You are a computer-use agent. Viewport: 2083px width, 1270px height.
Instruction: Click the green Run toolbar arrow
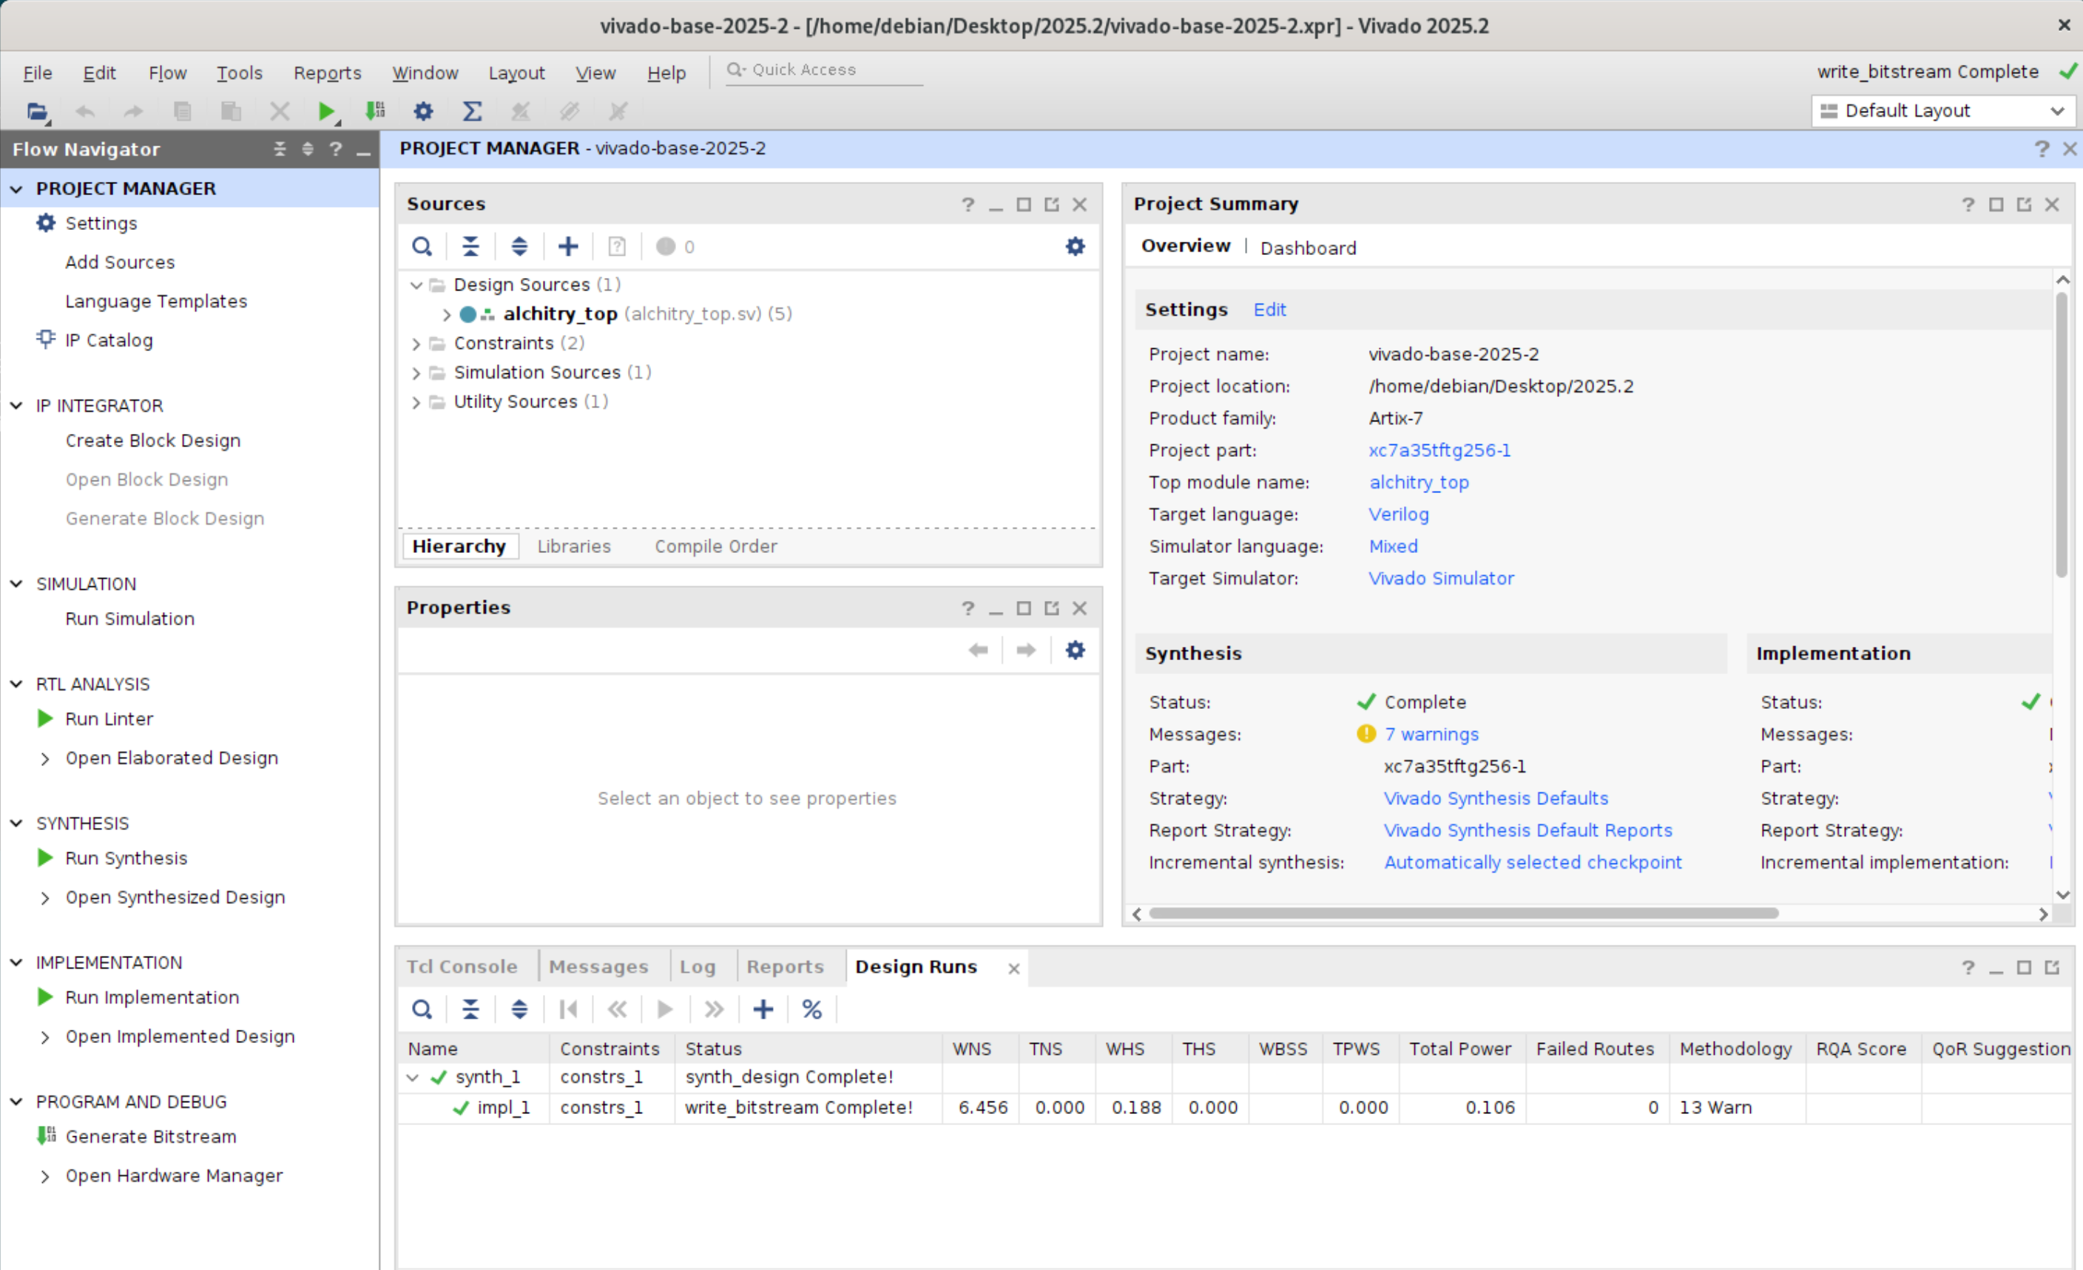[325, 111]
